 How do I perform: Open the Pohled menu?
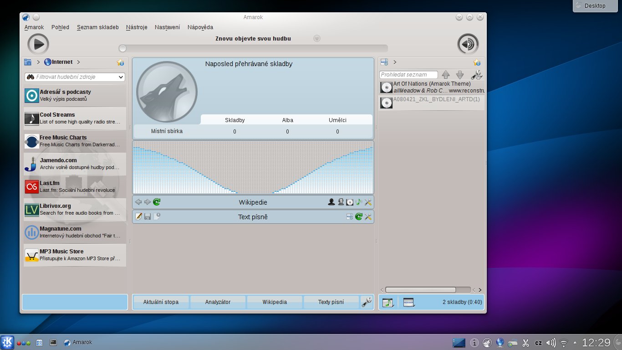(60, 27)
